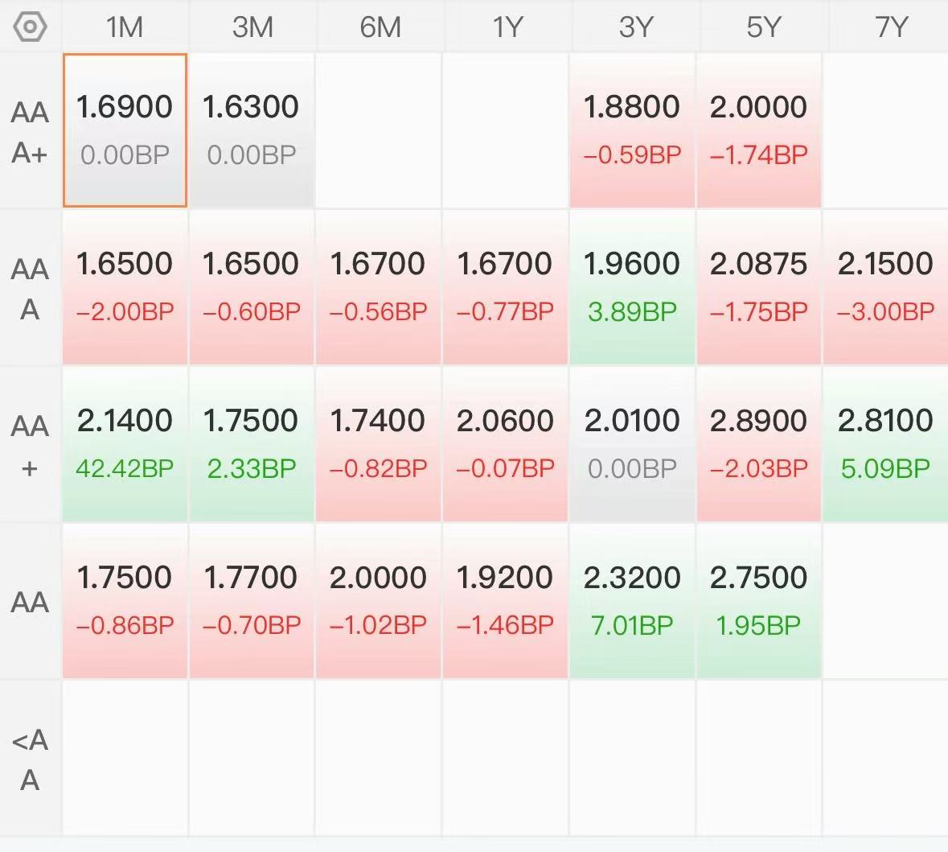Open the highlighted 1.6900 AAA+ 1M cell

click(125, 130)
